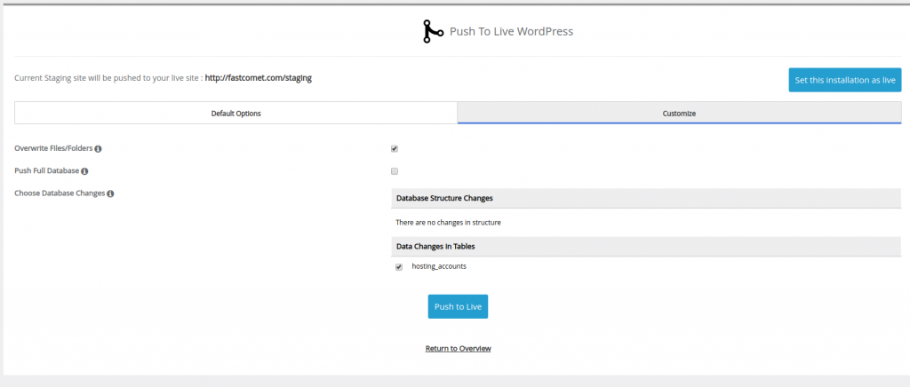Click the blue Push to Live button

[x=458, y=306]
